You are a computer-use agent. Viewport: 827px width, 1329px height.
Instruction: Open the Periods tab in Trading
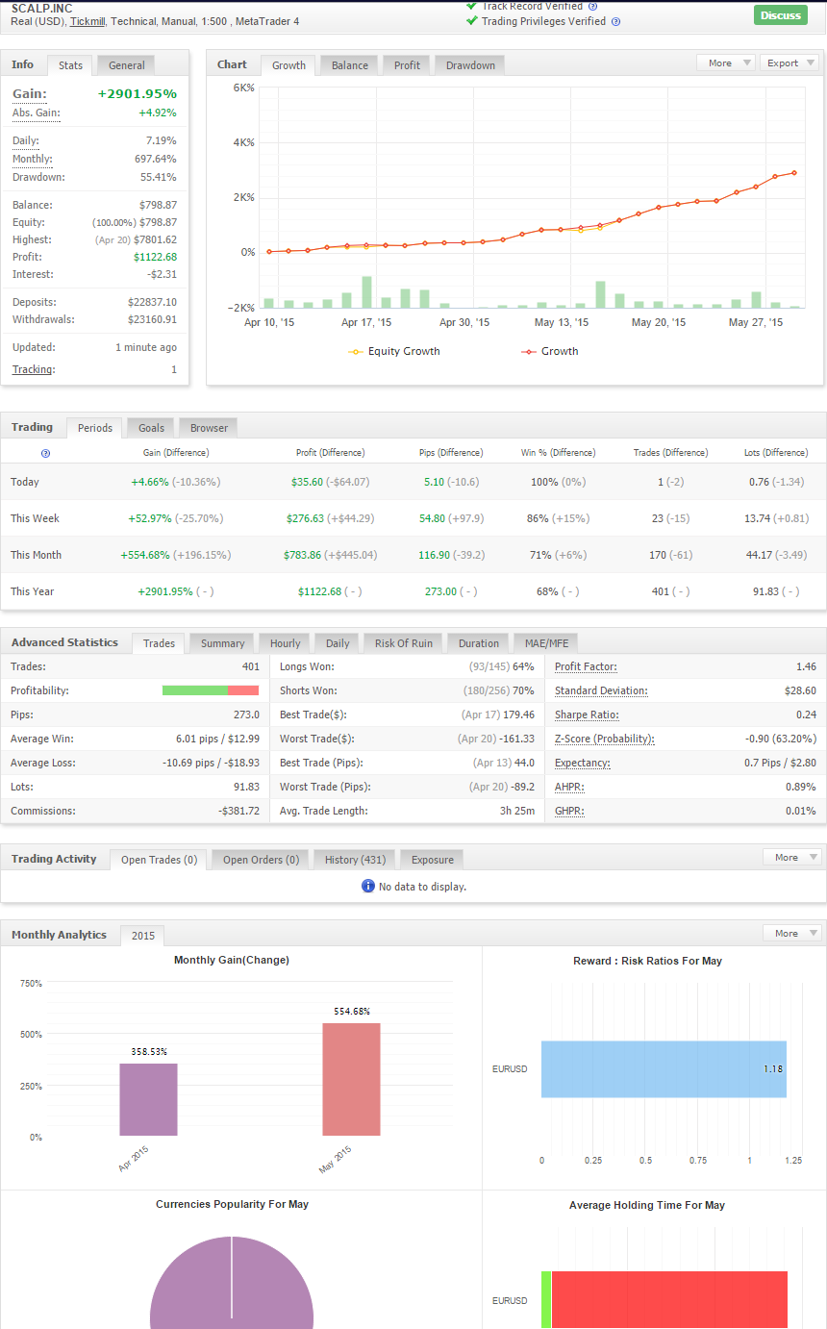[x=95, y=428]
